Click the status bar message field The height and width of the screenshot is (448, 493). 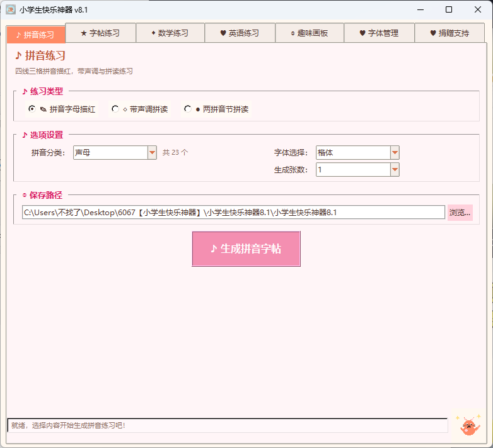(x=228, y=425)
